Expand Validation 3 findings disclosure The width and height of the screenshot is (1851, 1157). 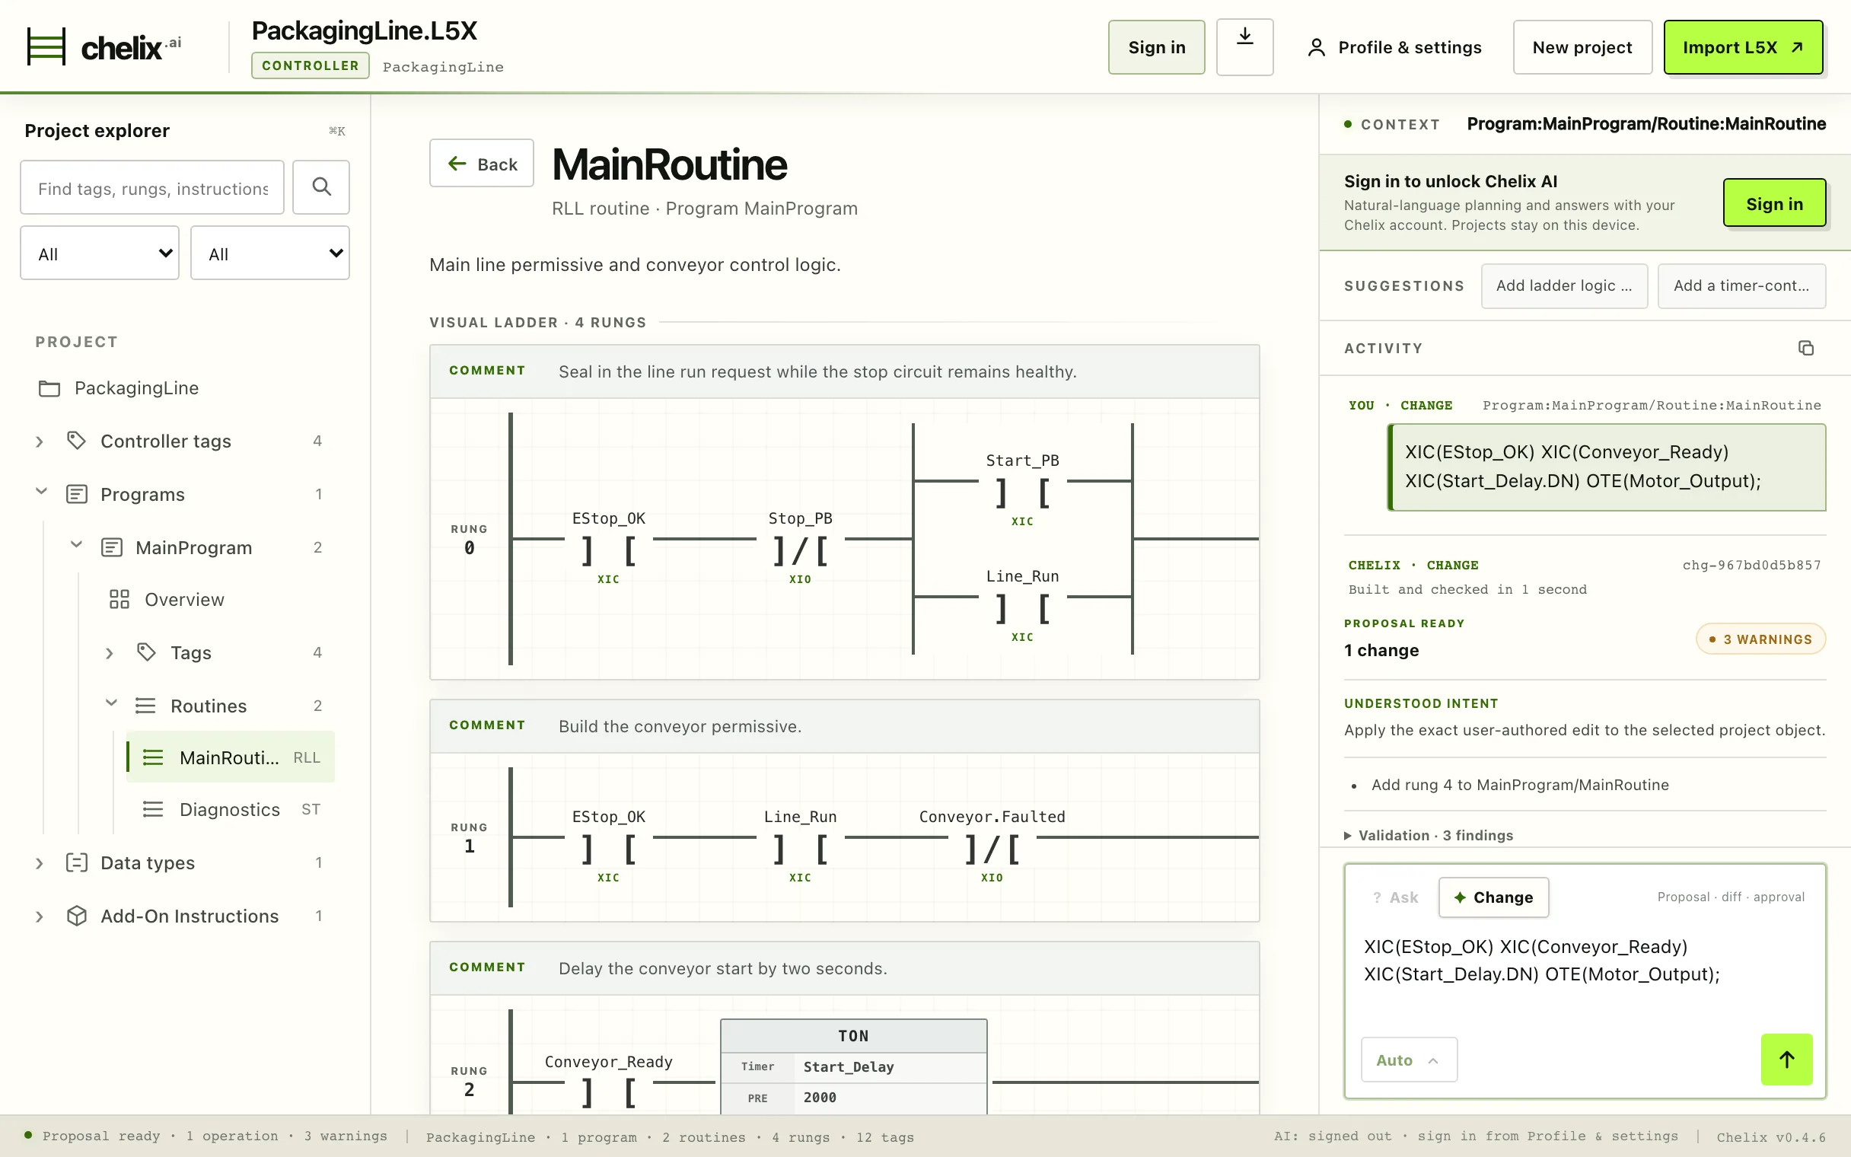pos(1428,836)
